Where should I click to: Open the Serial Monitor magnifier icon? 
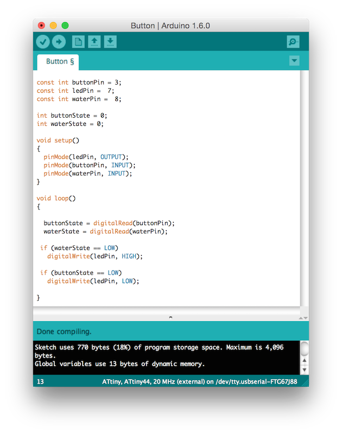tap(293, 42)
